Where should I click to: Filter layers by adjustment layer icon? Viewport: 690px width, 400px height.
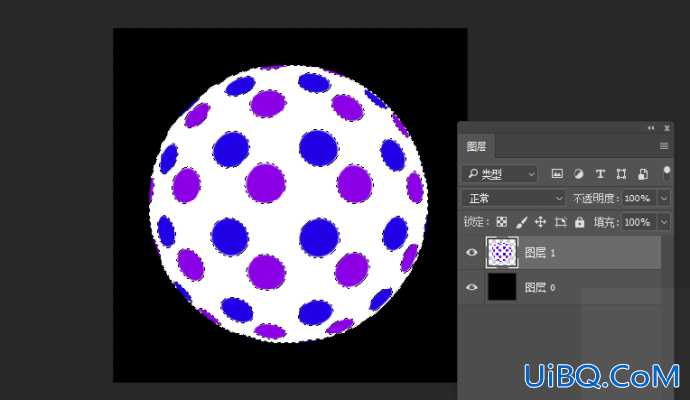[x=578, y=174]
